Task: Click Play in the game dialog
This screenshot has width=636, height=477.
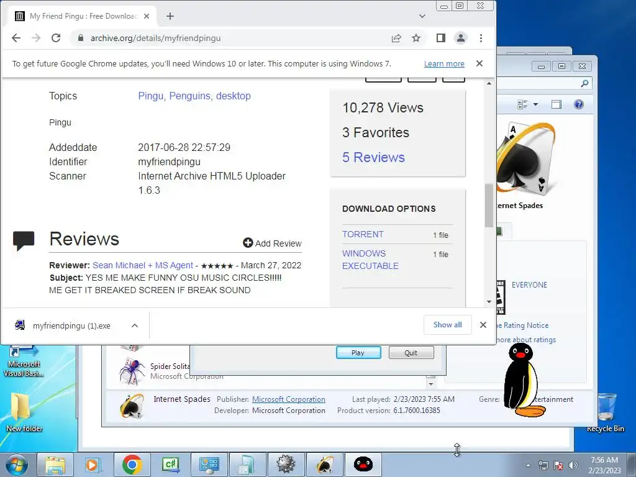Action: click(358, 353)
